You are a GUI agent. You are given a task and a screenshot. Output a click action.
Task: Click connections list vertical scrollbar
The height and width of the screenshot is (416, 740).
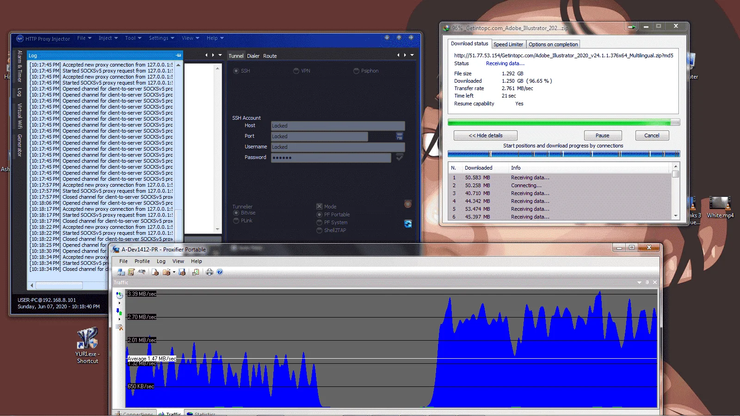676,191
